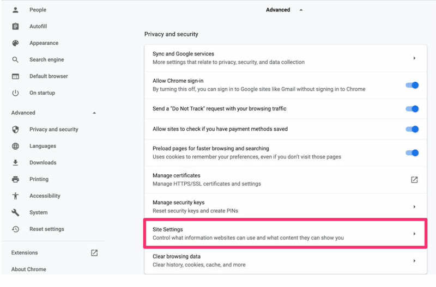The height and width of the screenshot is (287, 436).
Task: Expand Sync and Google services arrow
Action: point(414,58)
